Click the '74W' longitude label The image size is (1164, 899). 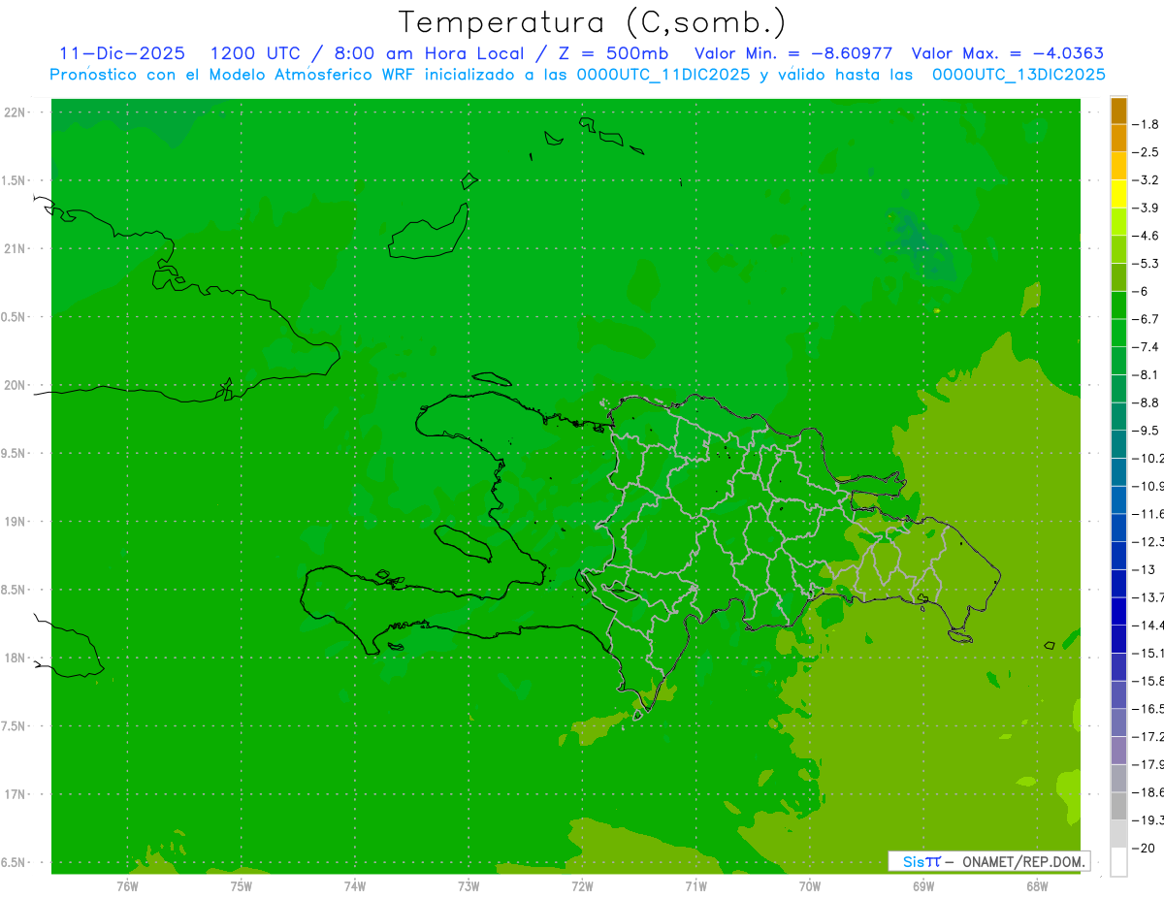[355, 885]
